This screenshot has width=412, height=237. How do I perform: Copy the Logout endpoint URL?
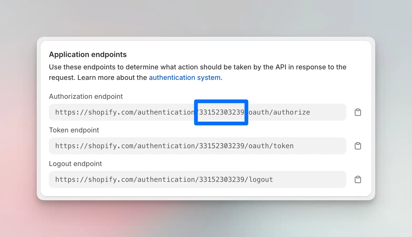[358, 179]
